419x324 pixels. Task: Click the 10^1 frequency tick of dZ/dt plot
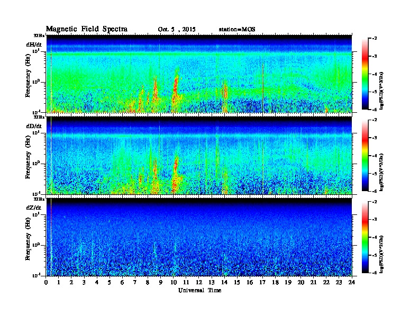(36, 214)
